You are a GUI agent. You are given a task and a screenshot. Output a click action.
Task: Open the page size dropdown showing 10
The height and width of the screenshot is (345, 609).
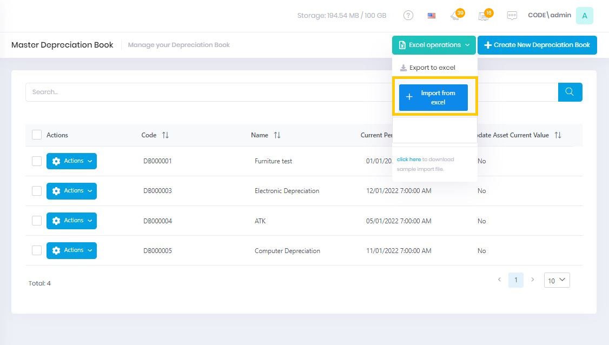(x=557, y=280)
